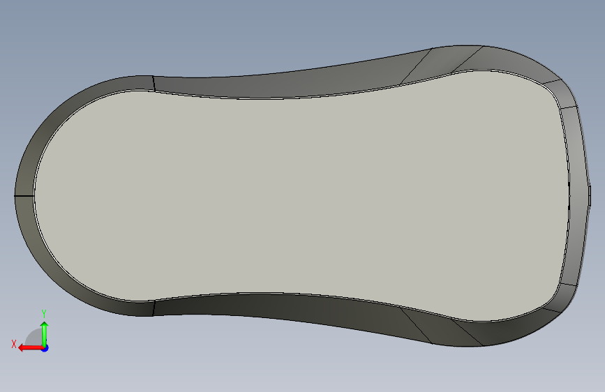Select the light gray top face of model
The image size is (605, 392).
tap(301, 197)
